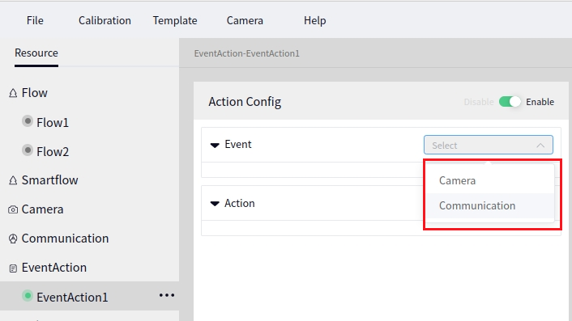Select Smartflow in the resource tree
572x321 pixels.
click(49, 180)
